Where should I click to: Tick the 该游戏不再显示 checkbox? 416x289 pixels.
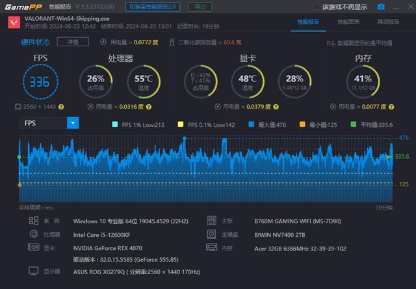pyautogui.click(x=317, y=7)
